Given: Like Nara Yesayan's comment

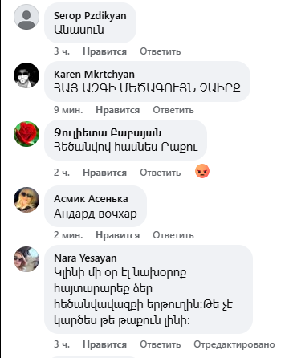Looking at the screenshot, I should point(104,344).
